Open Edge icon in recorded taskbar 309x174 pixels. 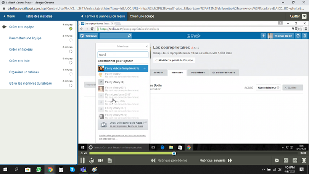coord(162,148)
